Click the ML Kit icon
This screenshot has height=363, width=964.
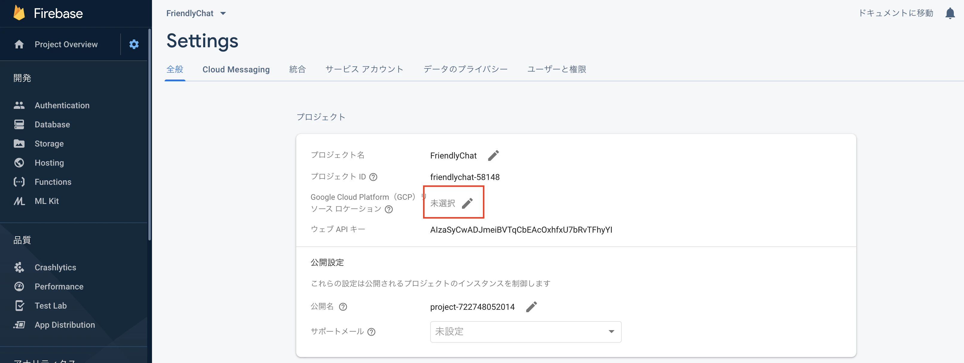tap(19, 201)
